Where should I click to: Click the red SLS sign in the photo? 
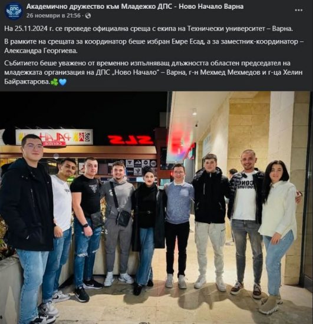(x=131, y=140)
